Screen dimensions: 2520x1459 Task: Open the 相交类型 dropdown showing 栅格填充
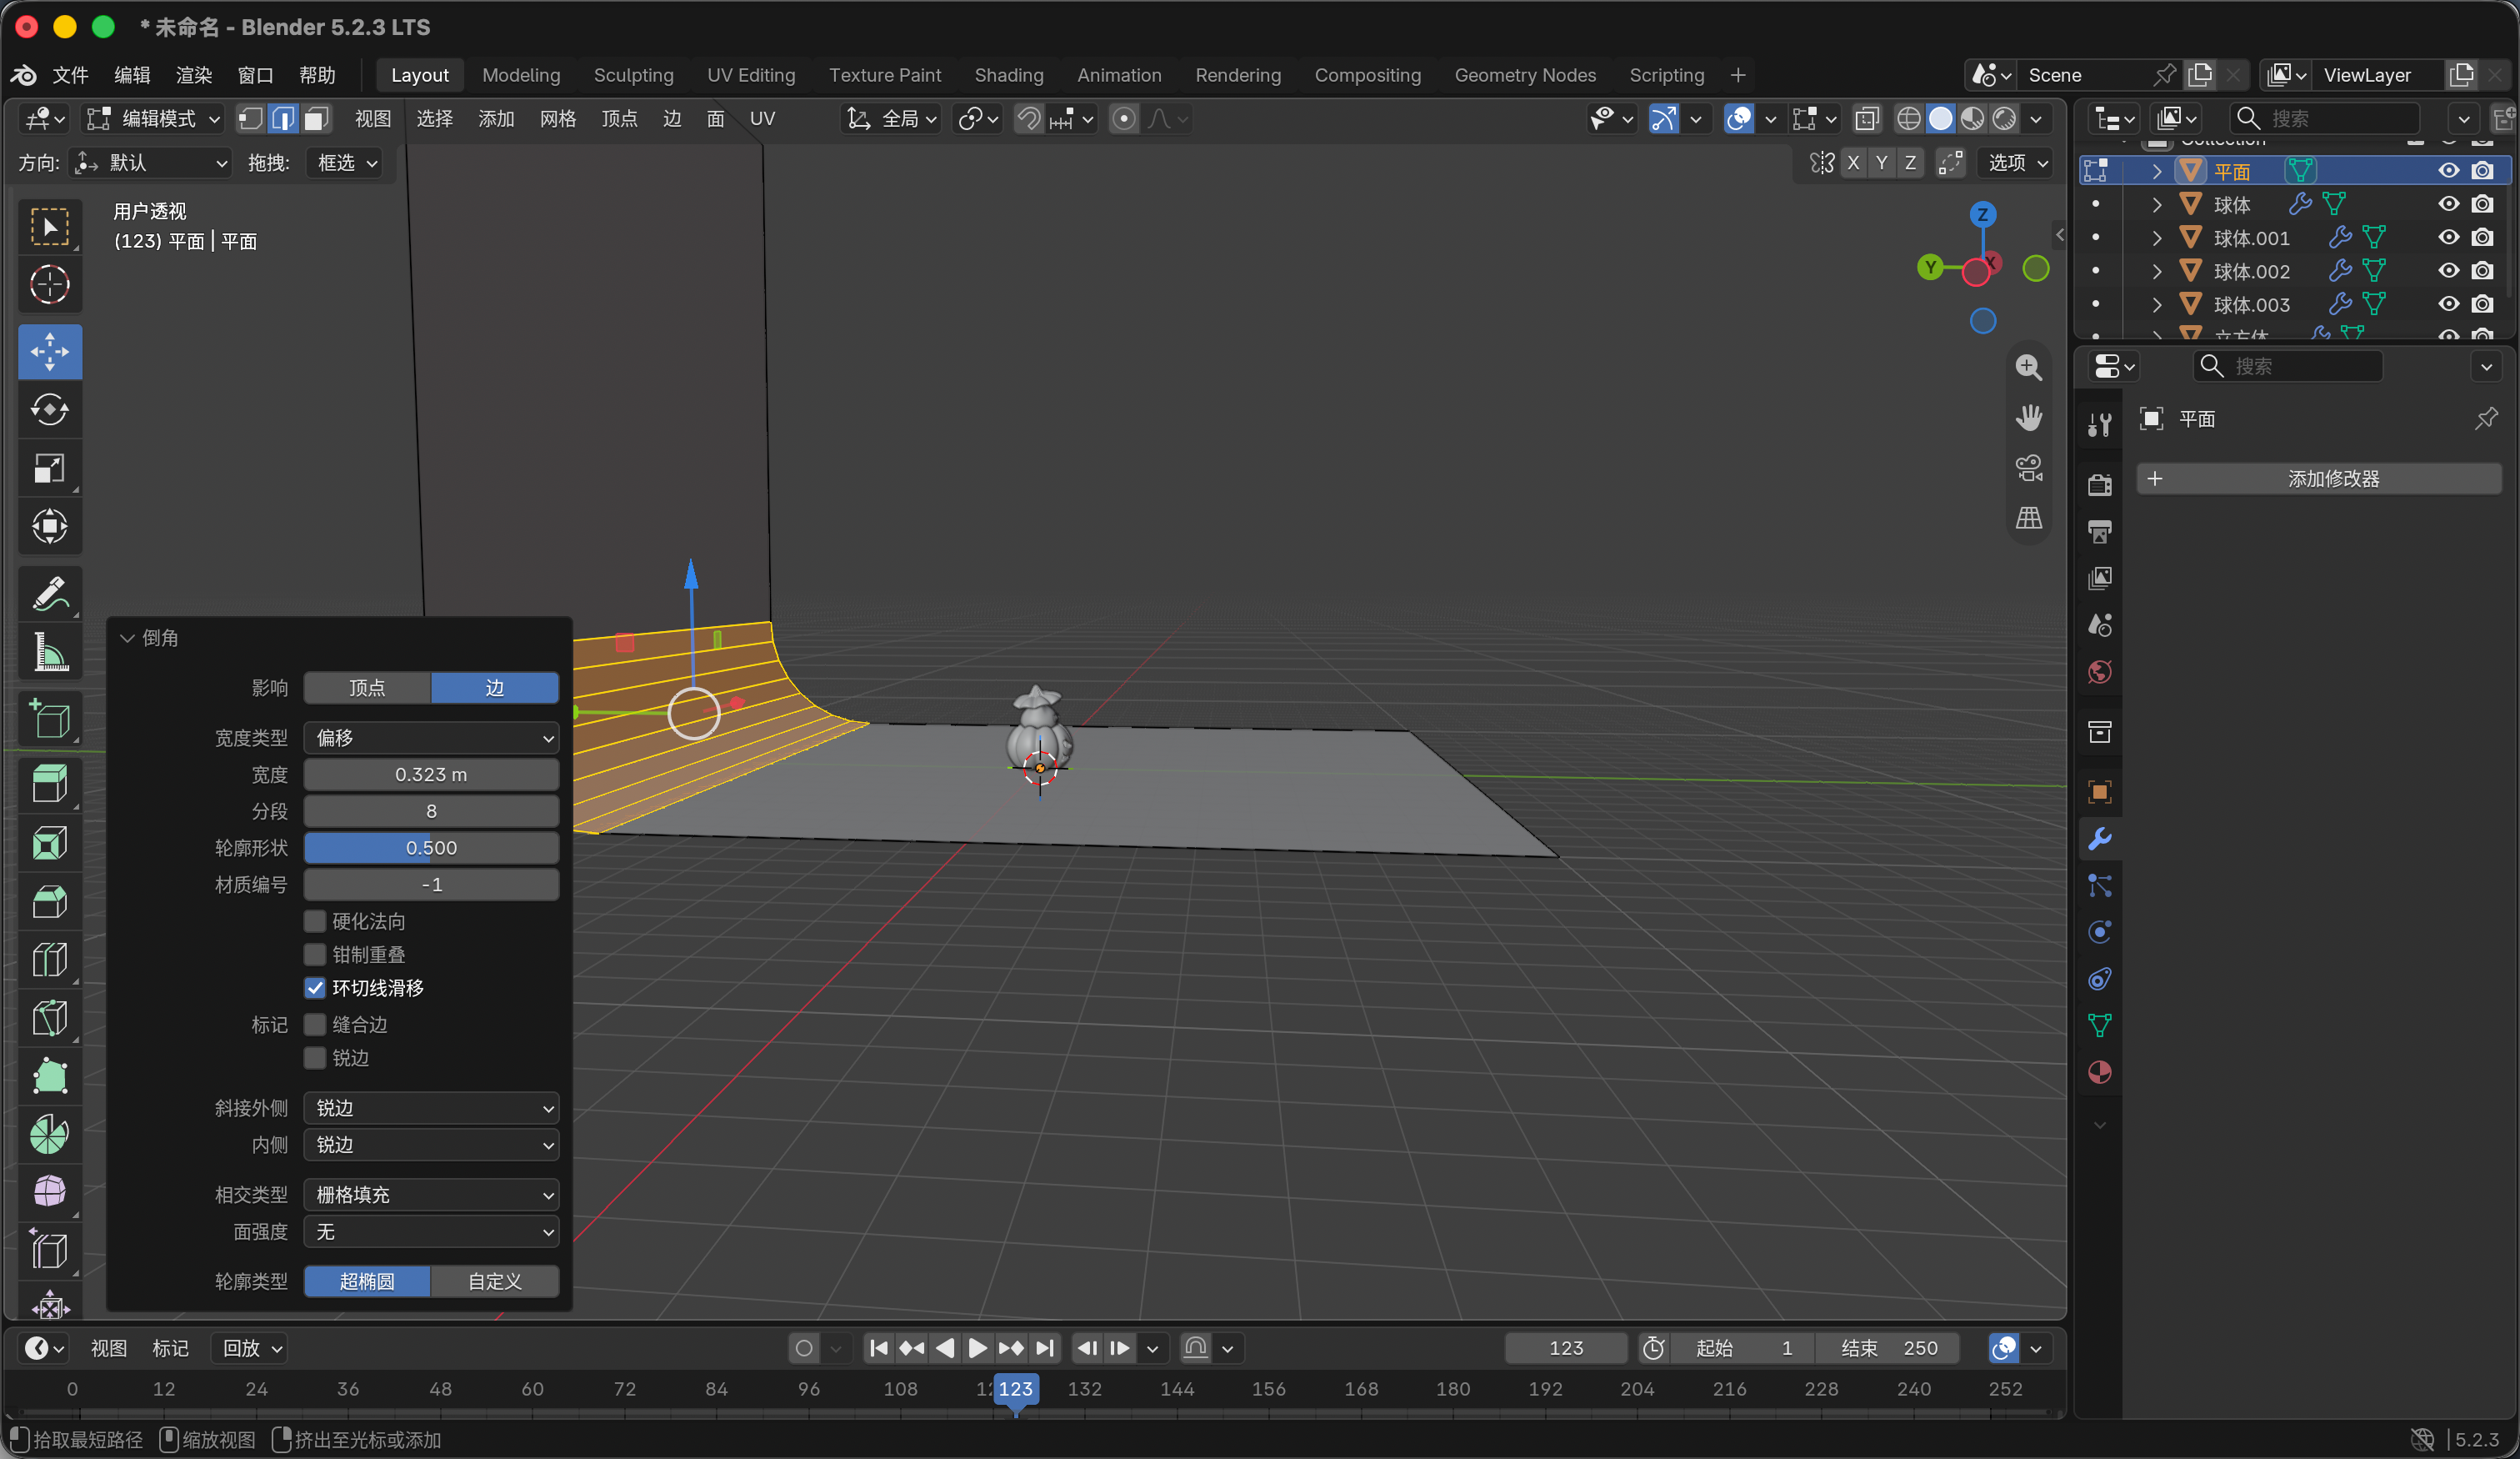(x=431, y=1195)
